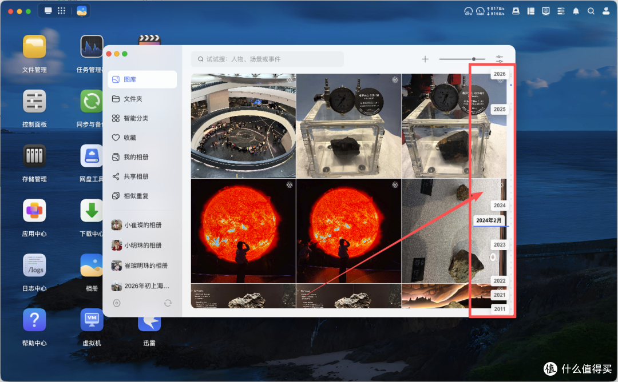
Task: Click the 2024年2月 timeline position label
Action: tap(489, 220)
